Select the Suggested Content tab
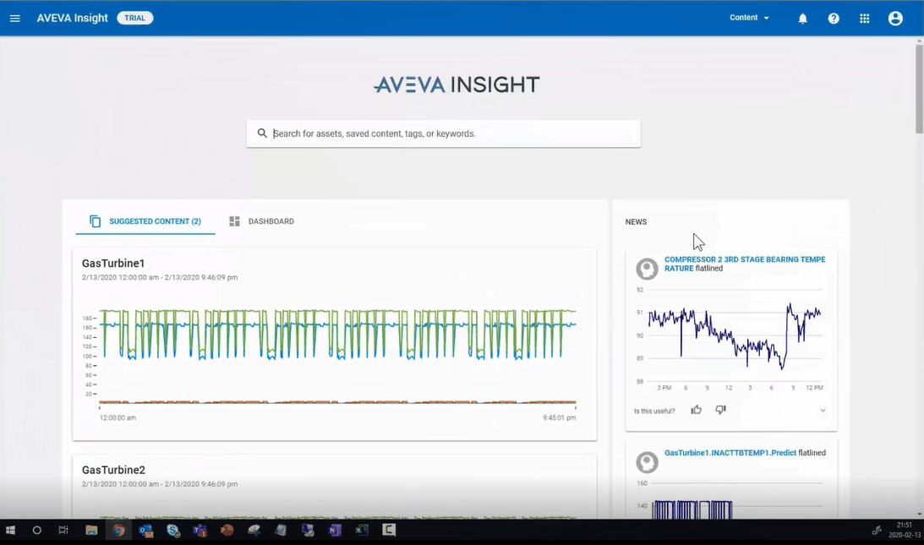Viewport: 924px width, 545px height. pos(145,221)
